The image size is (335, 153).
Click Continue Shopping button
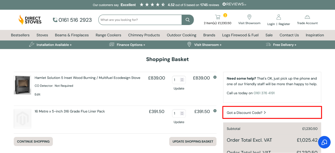click(x=33, y=142)
